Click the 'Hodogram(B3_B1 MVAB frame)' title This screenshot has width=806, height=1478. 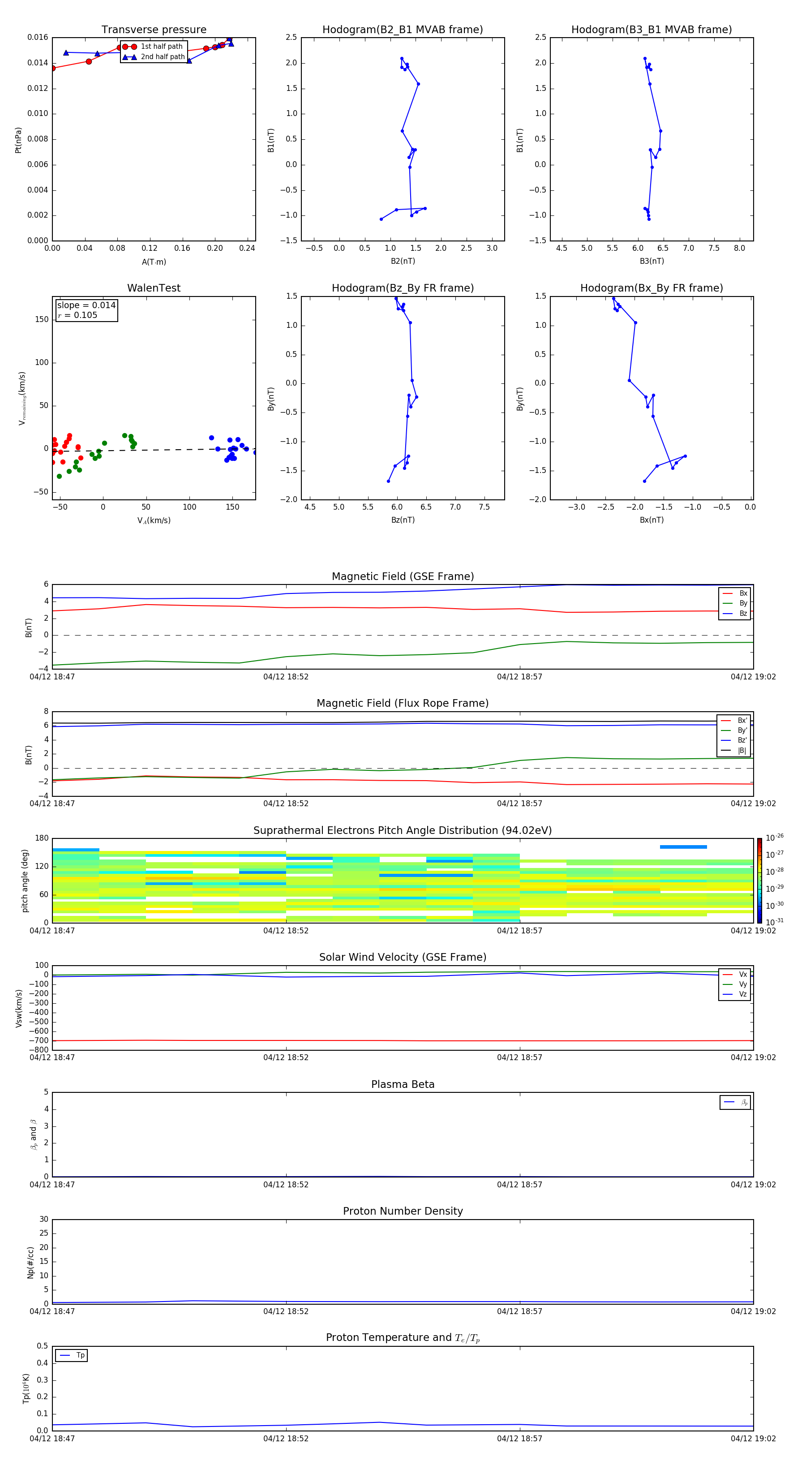point(652,29)
